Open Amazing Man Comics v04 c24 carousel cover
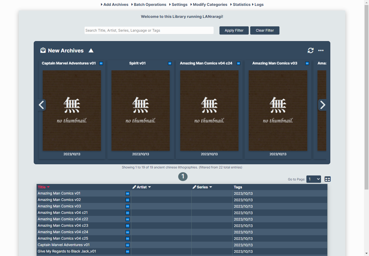Viewport: 369px width, 256px height. 209,111
